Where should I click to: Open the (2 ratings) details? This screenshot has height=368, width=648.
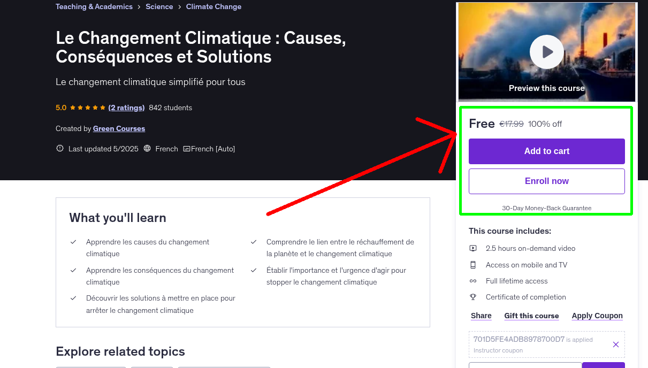pos(126,108)
